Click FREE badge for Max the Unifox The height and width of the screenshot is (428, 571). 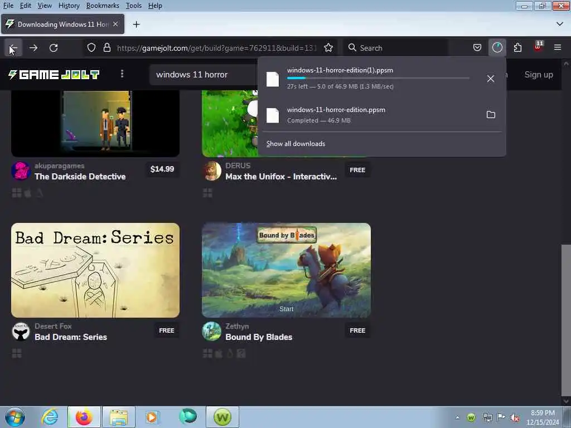357,170
